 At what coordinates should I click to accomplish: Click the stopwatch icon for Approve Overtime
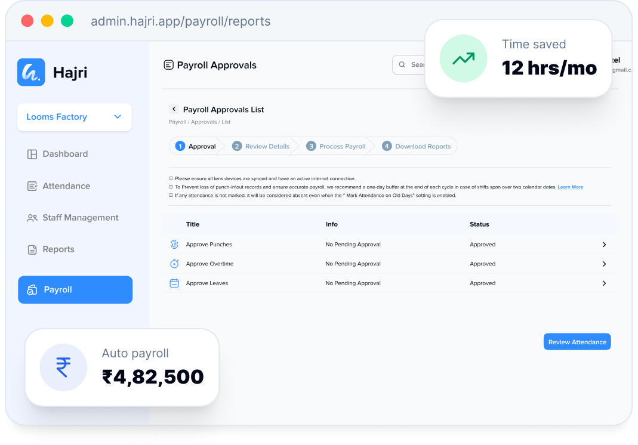point(174,264)
